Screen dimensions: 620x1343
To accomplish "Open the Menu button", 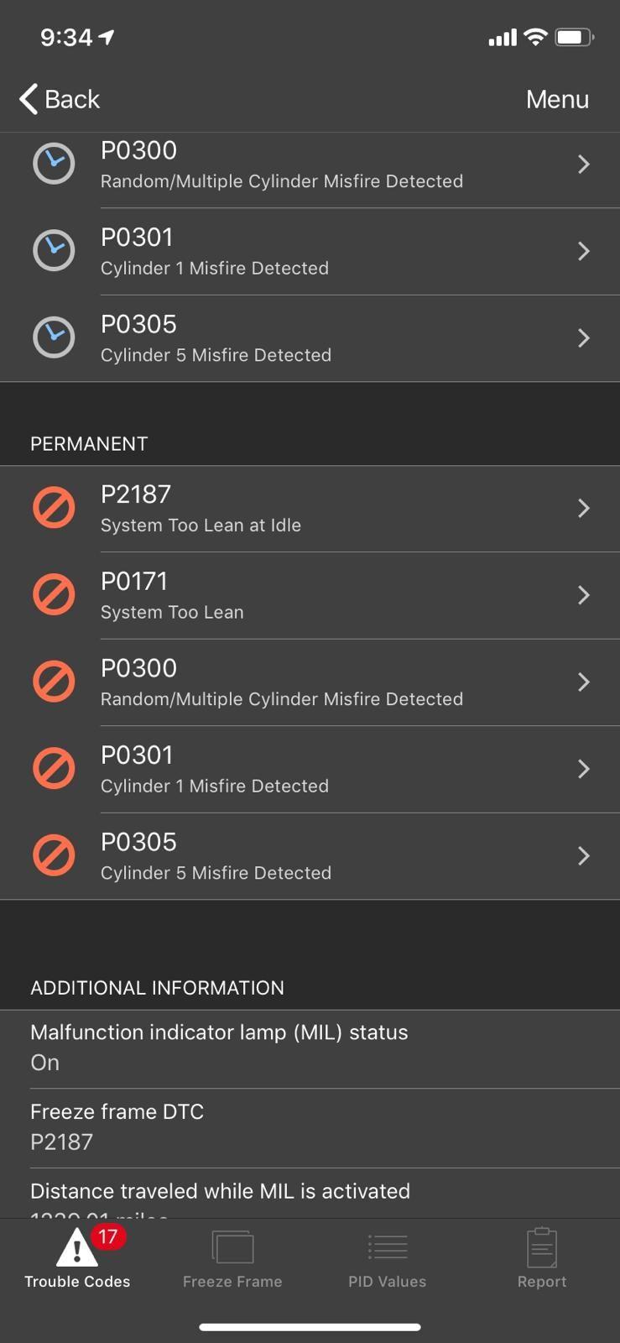I will 557,99.
